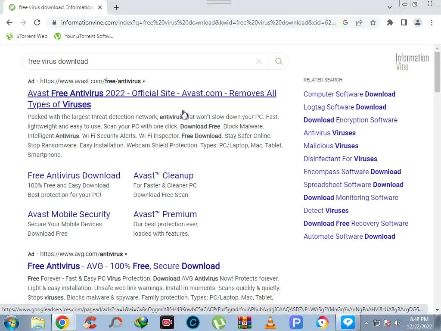Reload the current page

37,22
